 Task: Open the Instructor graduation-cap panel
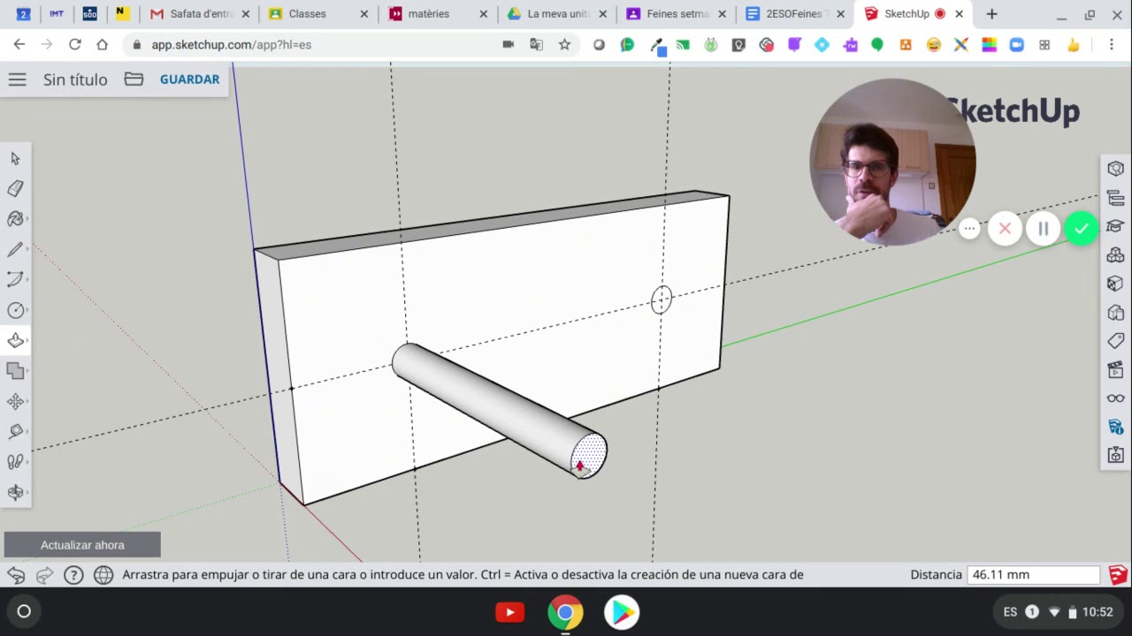(1115, 226)
